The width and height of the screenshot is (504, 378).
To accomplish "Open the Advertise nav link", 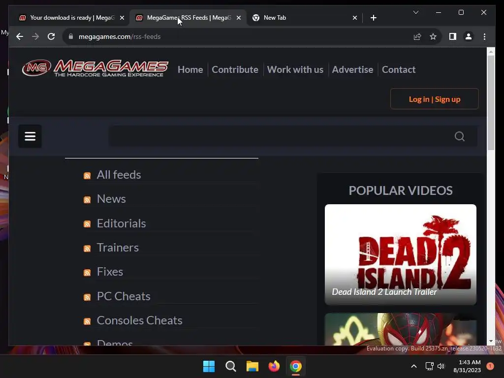I will tap(352, 69).
